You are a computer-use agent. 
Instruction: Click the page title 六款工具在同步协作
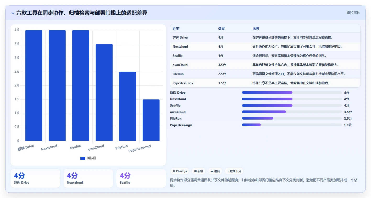pyautogui.click(x=82, y=13)
